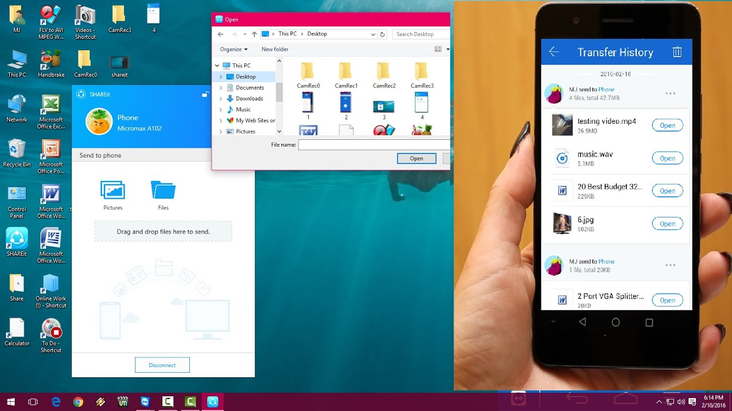This screenshot has width=732, height=411.
Task: Tap the Android home navigation button
Action: point(615,323)
